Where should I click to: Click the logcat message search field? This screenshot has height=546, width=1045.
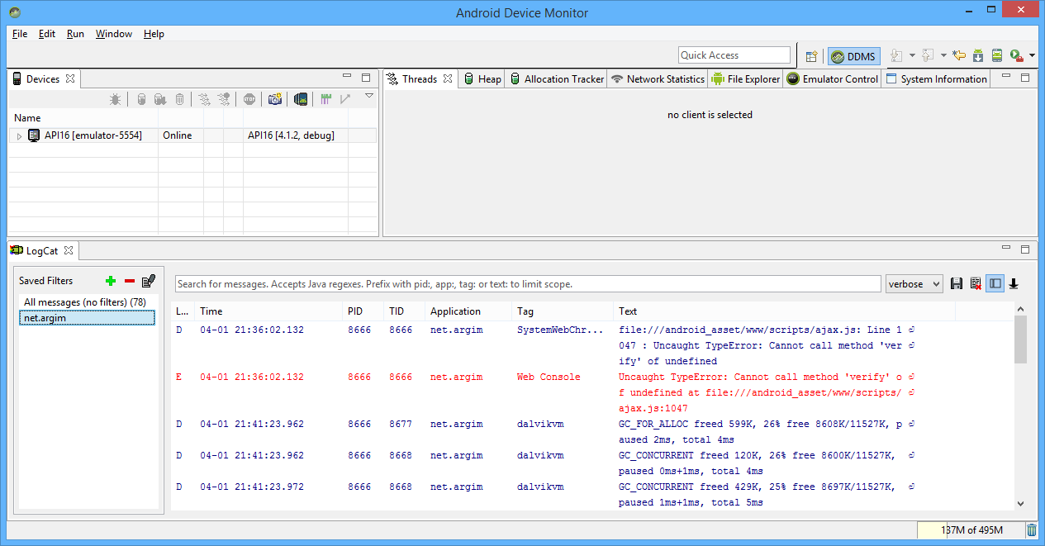[x=528, y=283]
